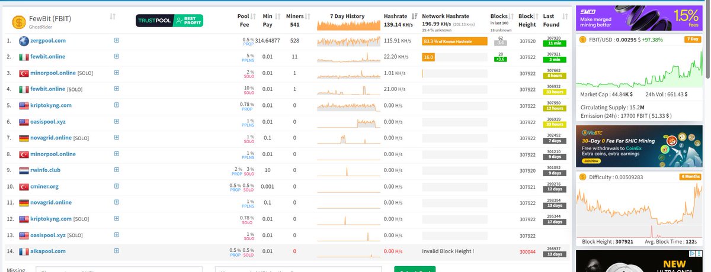Click the 314.64877 min pay value

click(267, 40)
